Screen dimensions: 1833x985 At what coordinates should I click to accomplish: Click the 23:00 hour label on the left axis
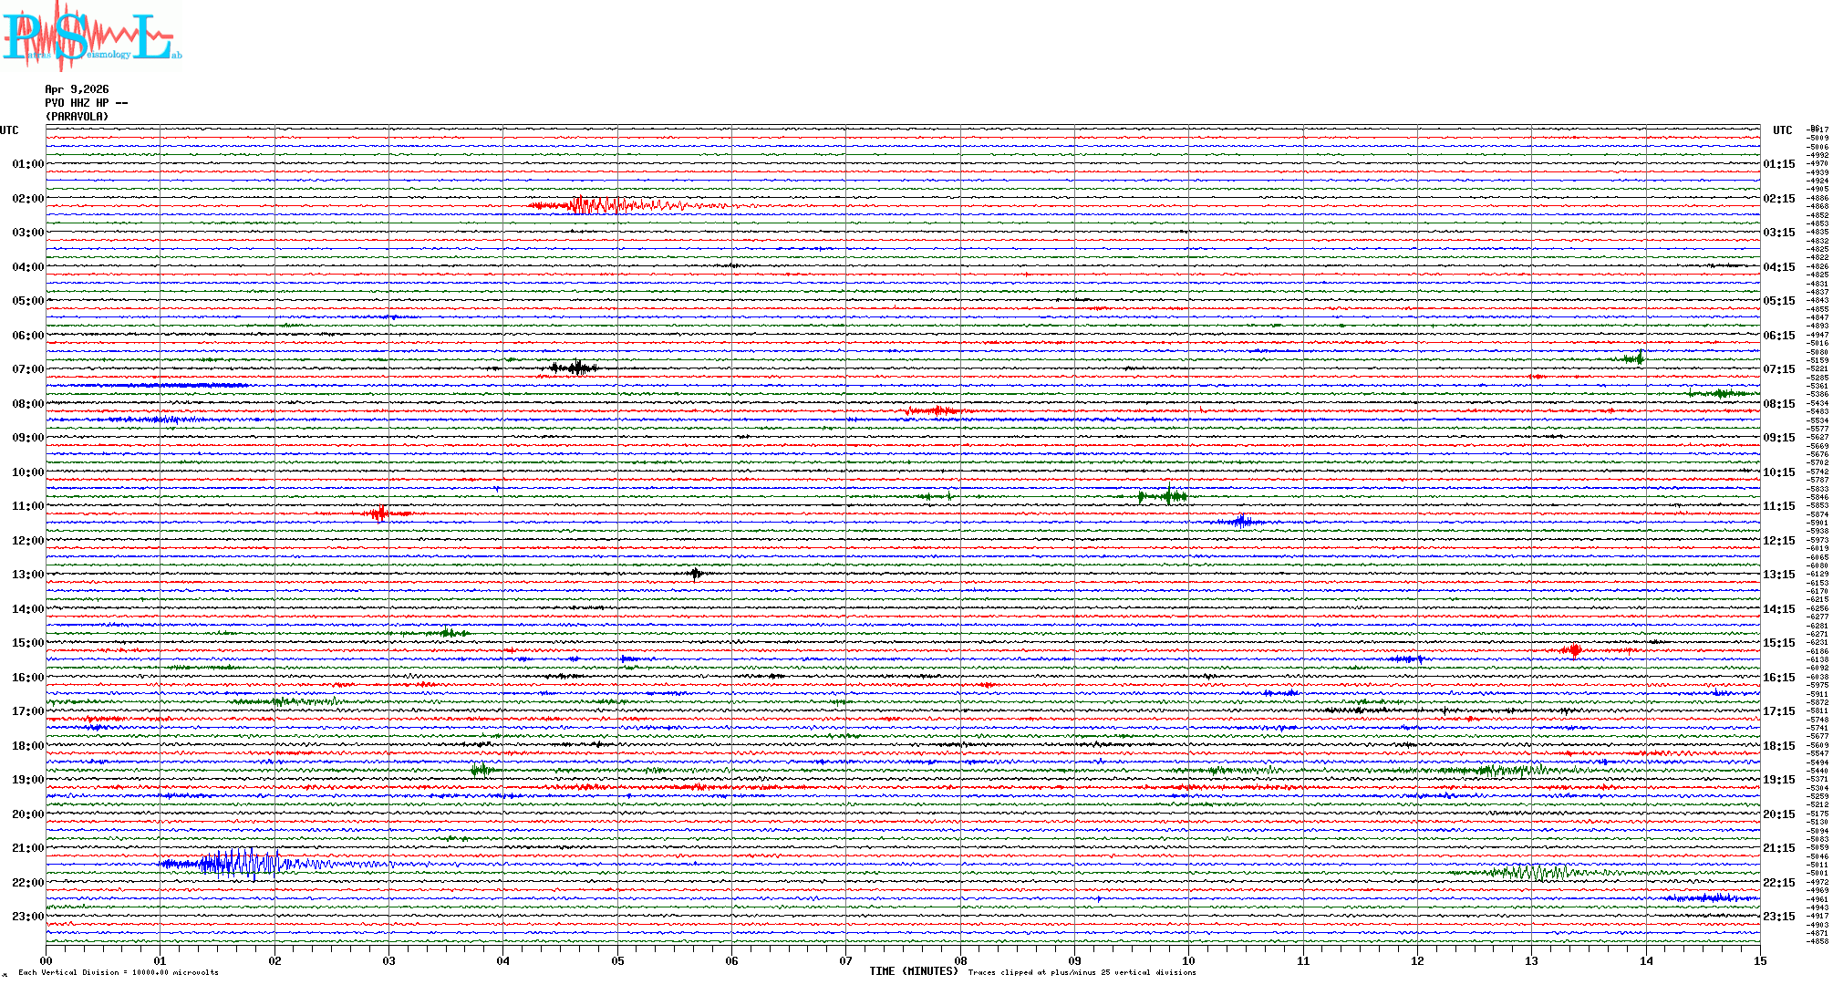click(x=27, y=917)
